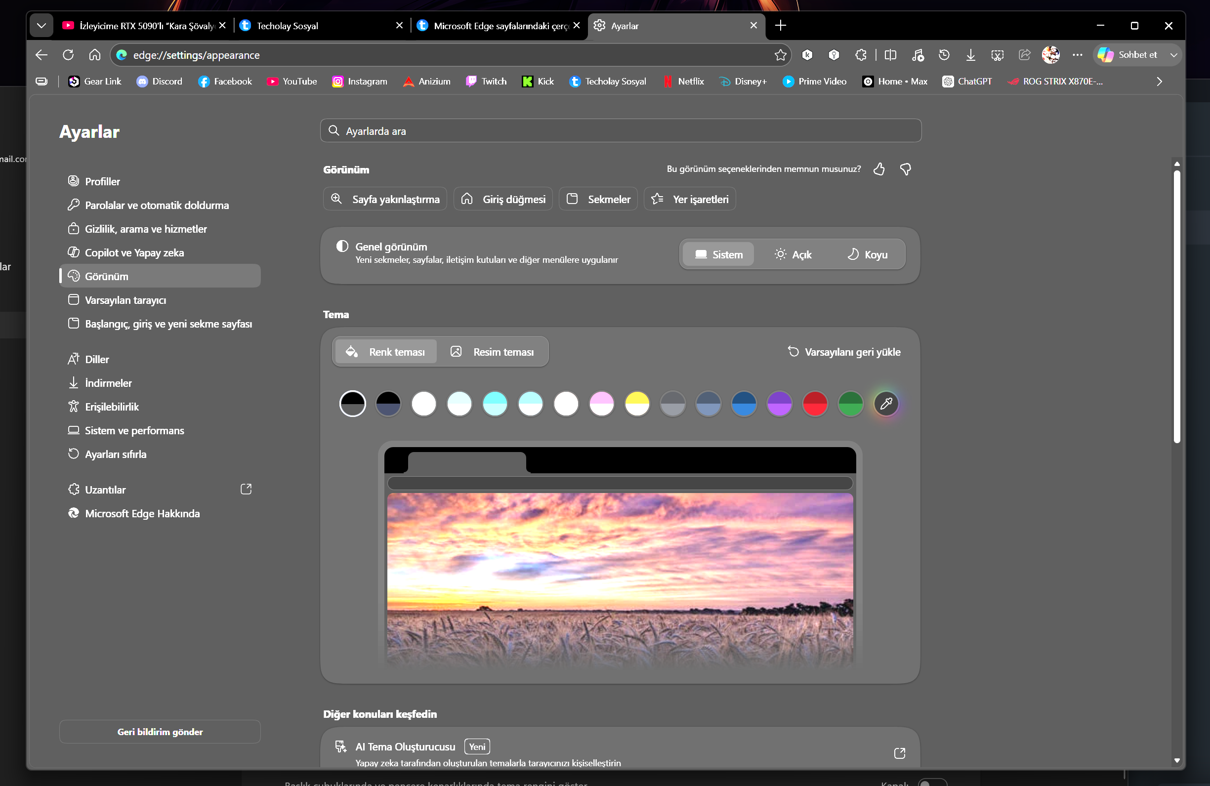Click the Sayfa yakınlaştırma button
Viewport: 1210px width, 786px height.
(x=385, y=199)
